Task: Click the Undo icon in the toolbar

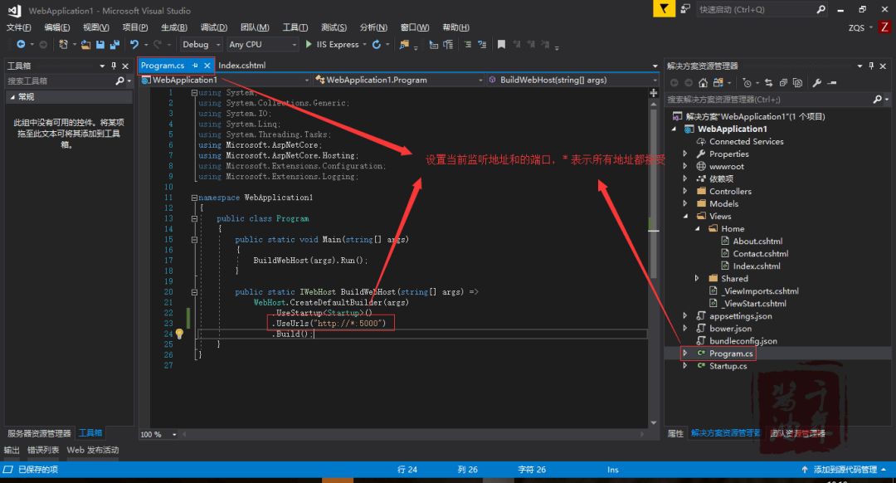Action: click(x=135, y=46)
